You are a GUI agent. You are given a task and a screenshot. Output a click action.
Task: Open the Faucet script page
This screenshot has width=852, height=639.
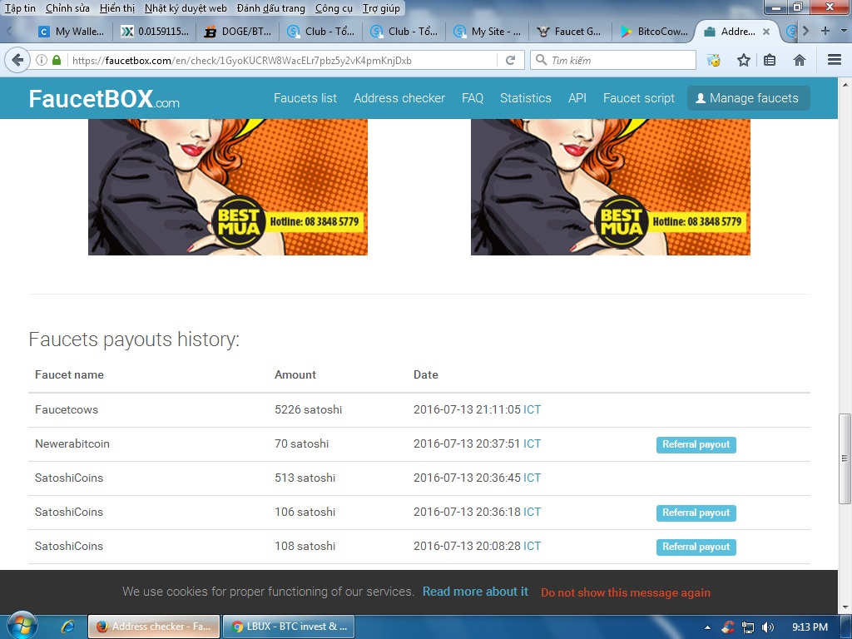(x=638, y=98)
